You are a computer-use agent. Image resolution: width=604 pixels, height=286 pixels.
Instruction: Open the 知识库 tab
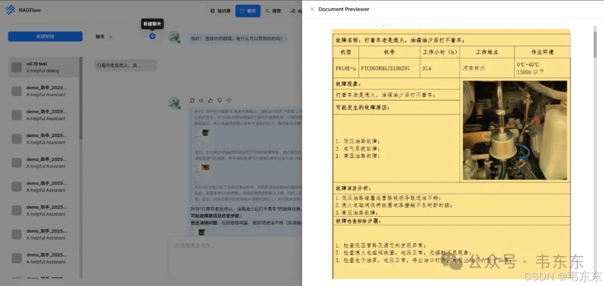point(220,11)
